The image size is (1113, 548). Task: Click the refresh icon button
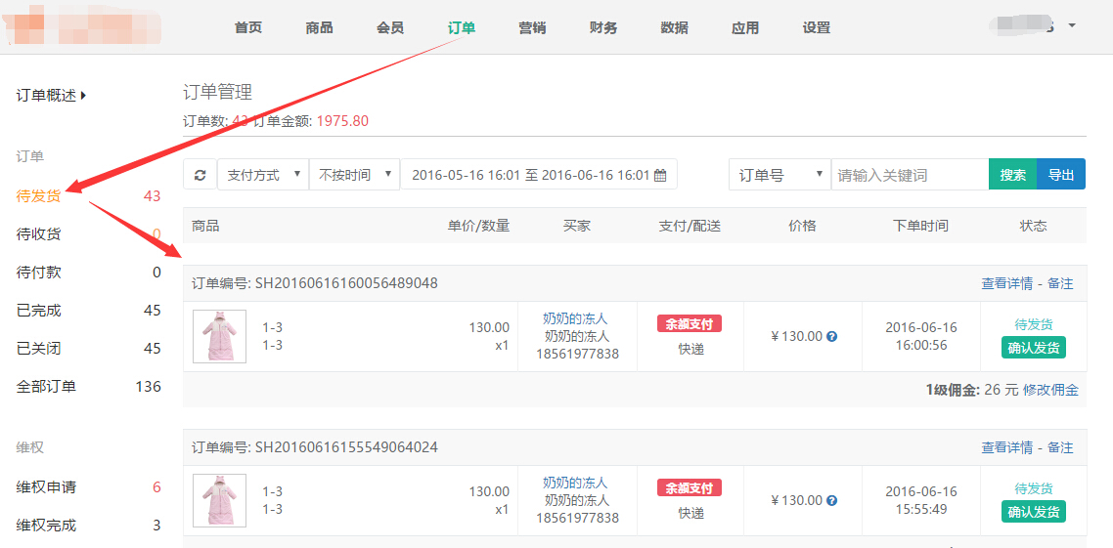coord(200,175)
